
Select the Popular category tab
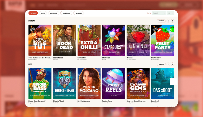click(x=33, y=13)
